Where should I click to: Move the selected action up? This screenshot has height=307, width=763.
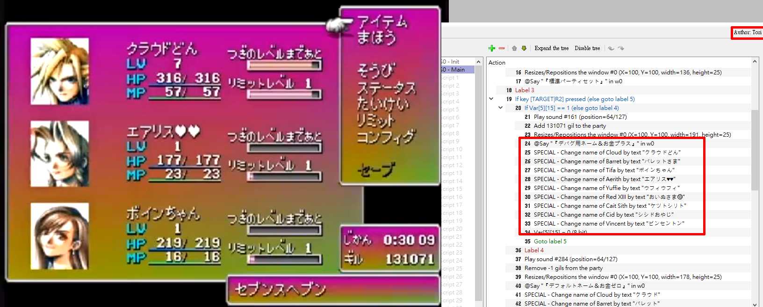coord(514,48)
